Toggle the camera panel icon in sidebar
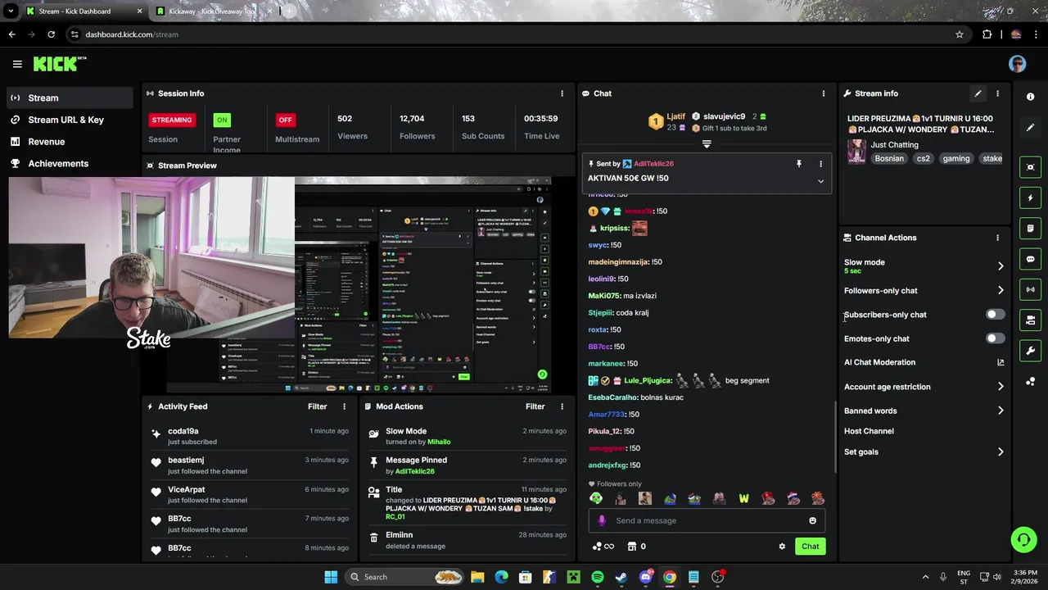The width and height of the screenshot is (1048, 590). click(1030, 320)
